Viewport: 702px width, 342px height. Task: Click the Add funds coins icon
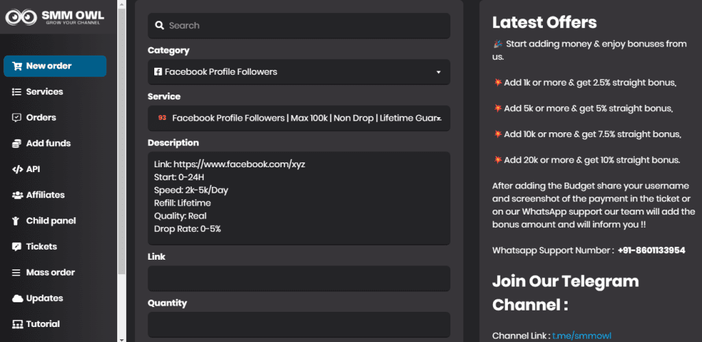coord(17,144)
